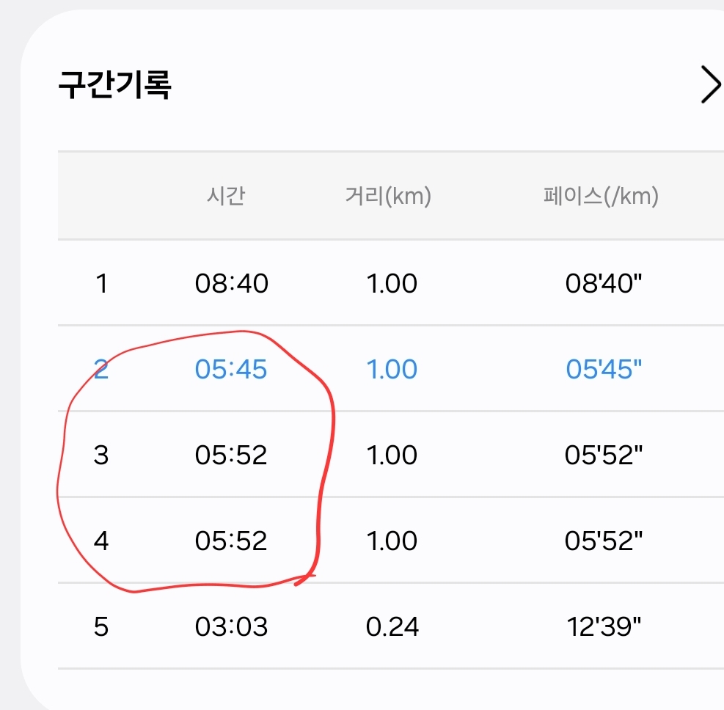The image size is (724, 710).
Task: Tap lap 3 pace 05'52"
Action: [604, 455]
